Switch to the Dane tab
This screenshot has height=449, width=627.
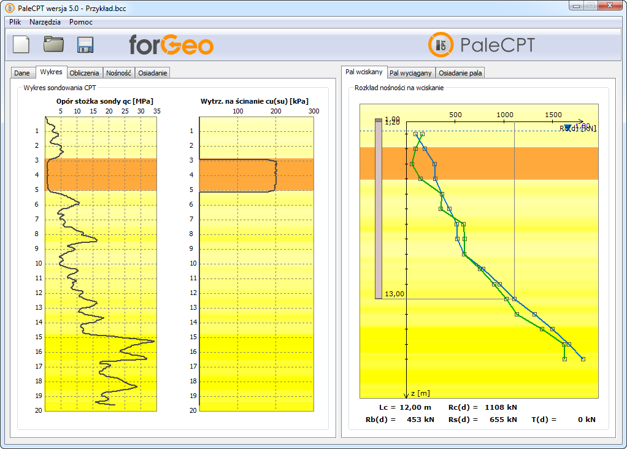click(22, 73)
